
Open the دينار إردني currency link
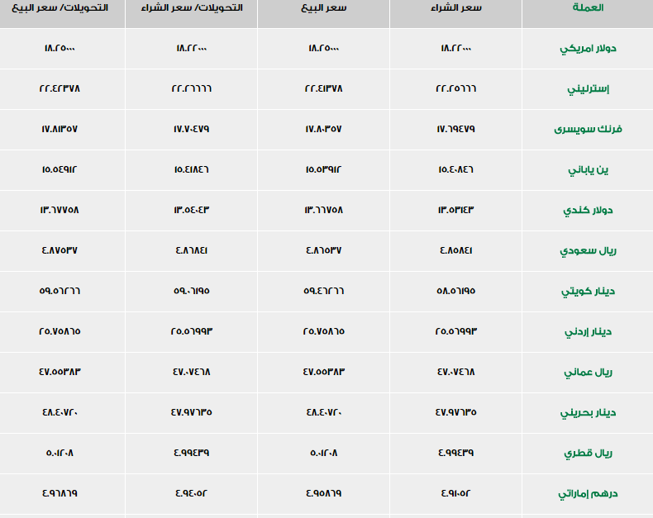point(588,331)
